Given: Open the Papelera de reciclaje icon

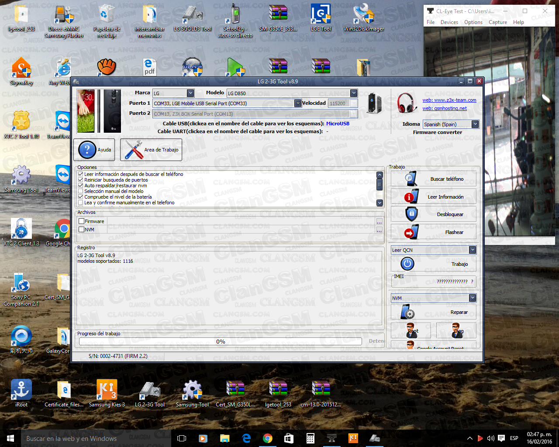Looking at the screenshot, I should pos(107,21).
